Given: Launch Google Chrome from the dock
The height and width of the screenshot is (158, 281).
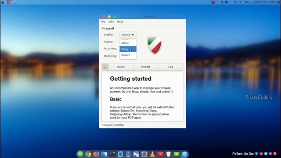Looking at the screenshot, I should (x=88, y=154).
